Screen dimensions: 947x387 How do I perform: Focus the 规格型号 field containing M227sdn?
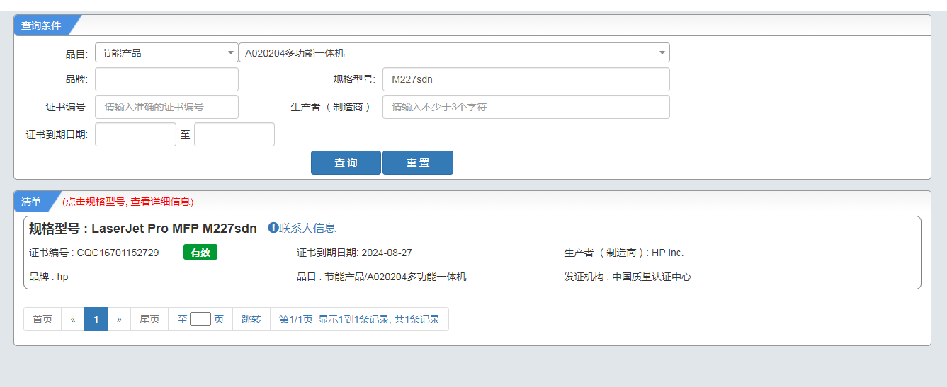pyautogui.click(x=526, y=79)
